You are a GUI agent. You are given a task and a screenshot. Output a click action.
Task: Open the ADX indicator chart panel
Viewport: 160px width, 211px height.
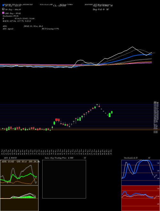click(x=19, y=173)
